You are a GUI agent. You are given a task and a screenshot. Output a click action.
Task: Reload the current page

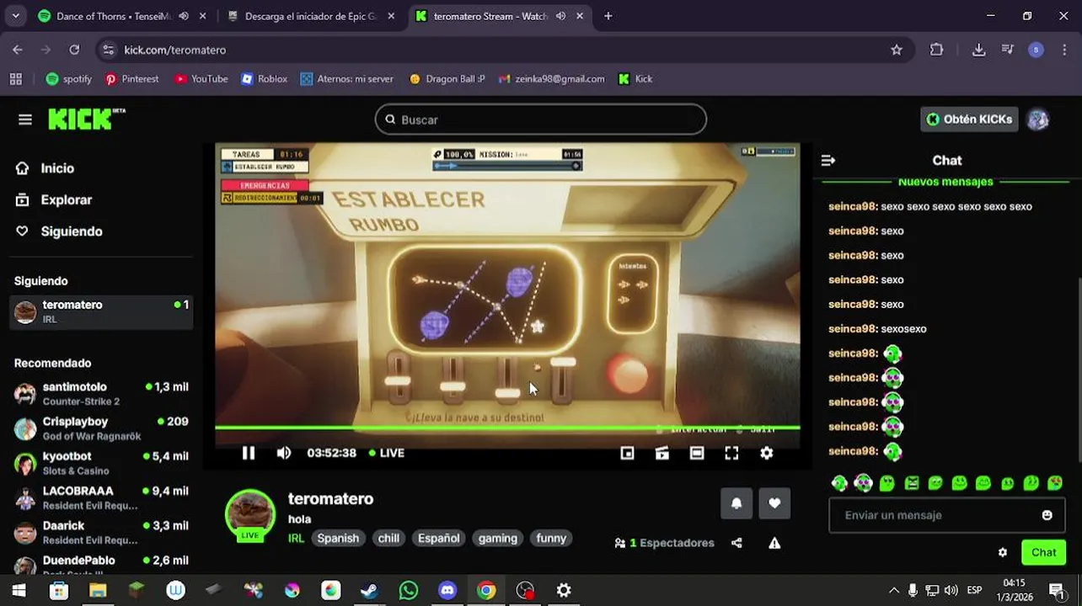pos(74,50)
